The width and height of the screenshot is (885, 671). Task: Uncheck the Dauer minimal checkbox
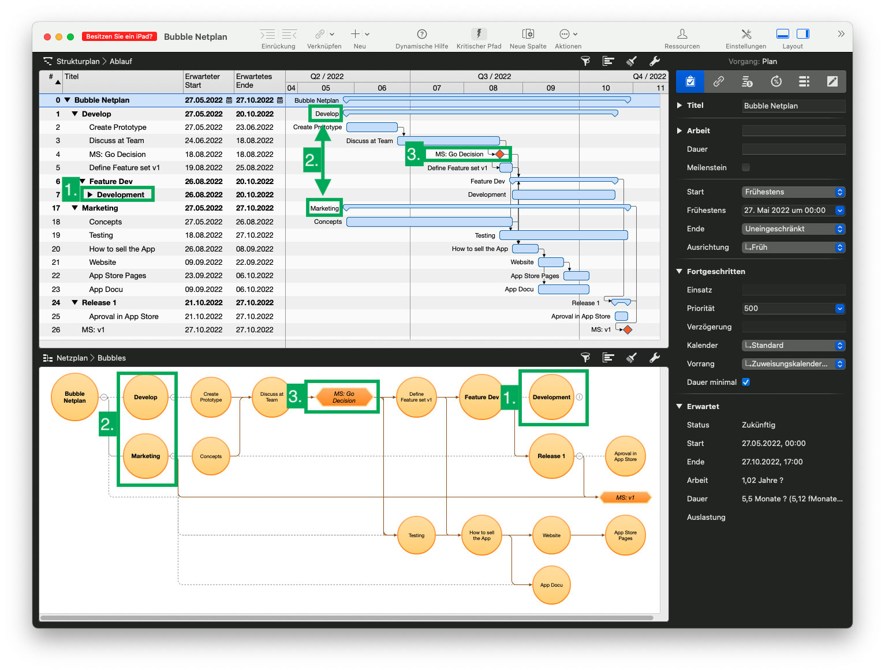pyautogui.click(x=746, y=382)
